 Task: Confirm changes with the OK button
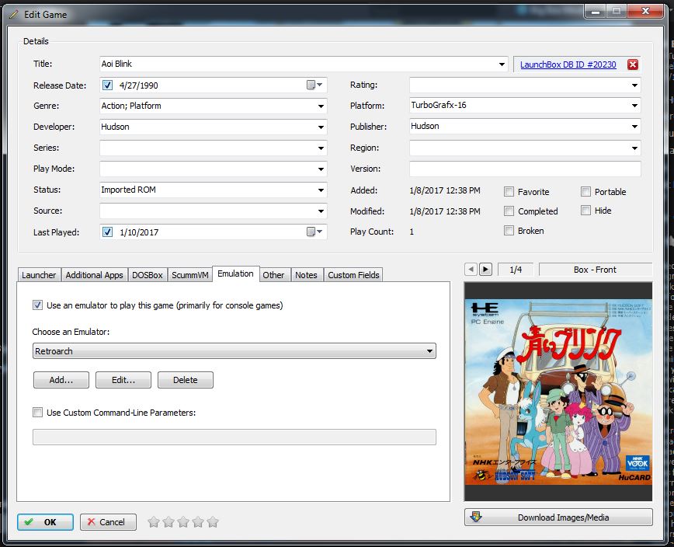pyautogui.click(x=45, y=522)
